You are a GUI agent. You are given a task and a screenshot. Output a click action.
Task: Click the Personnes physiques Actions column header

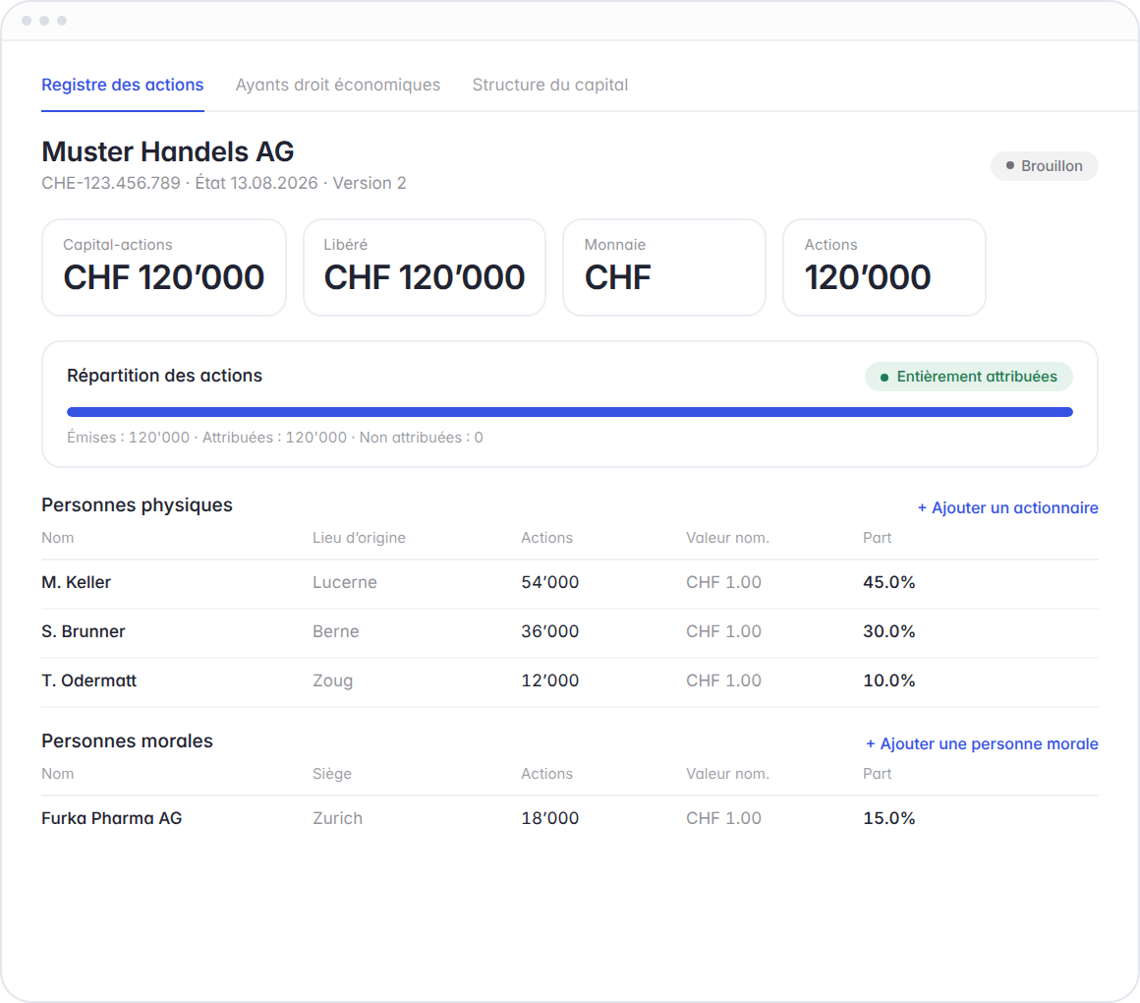[x=546, y=538]
